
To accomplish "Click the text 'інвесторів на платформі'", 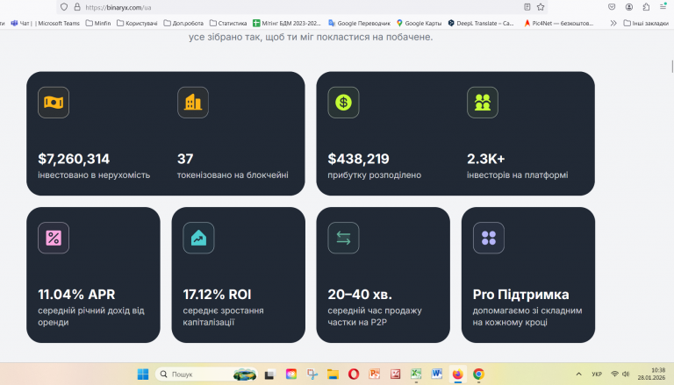I will click(518, 175).
